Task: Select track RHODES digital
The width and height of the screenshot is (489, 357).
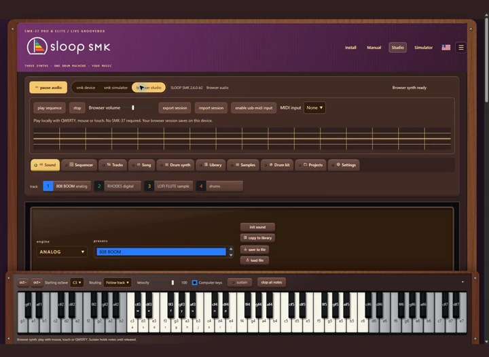Action: (117, 186)
